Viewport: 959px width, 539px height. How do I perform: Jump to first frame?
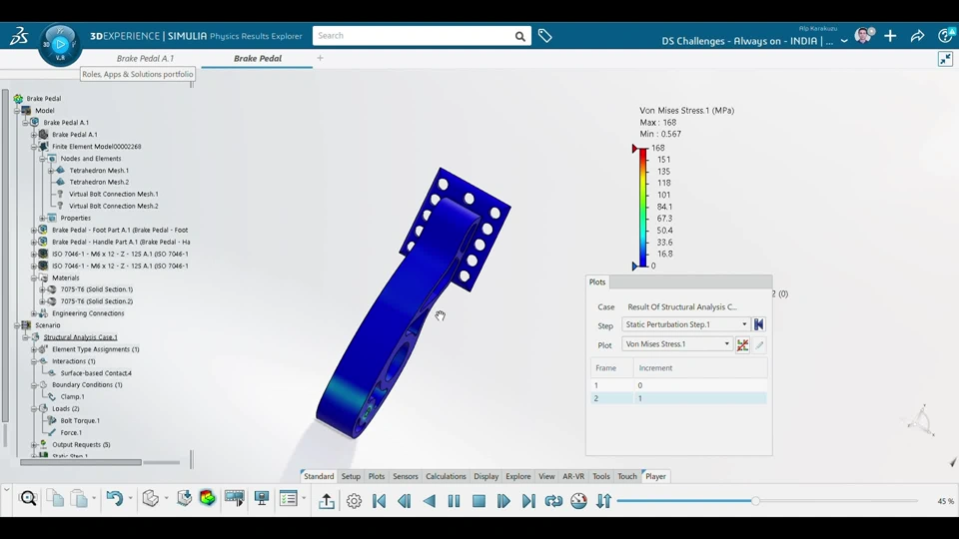pyautogui.click(x=380, y=501)
